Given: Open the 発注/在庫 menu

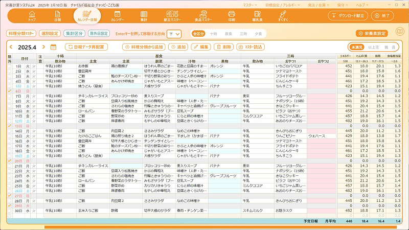Looking at the screenshot, I should pyautogui.click(x=319, y=5).
